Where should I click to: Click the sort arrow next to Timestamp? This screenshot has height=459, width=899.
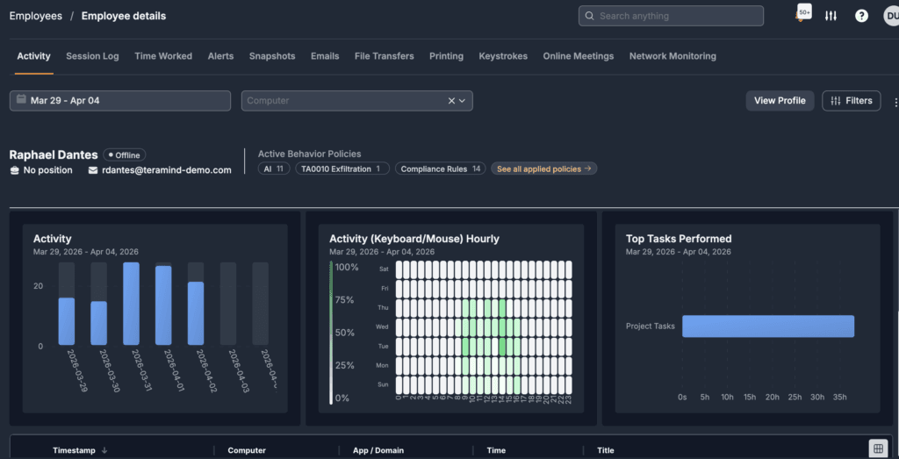click(104, 450)
